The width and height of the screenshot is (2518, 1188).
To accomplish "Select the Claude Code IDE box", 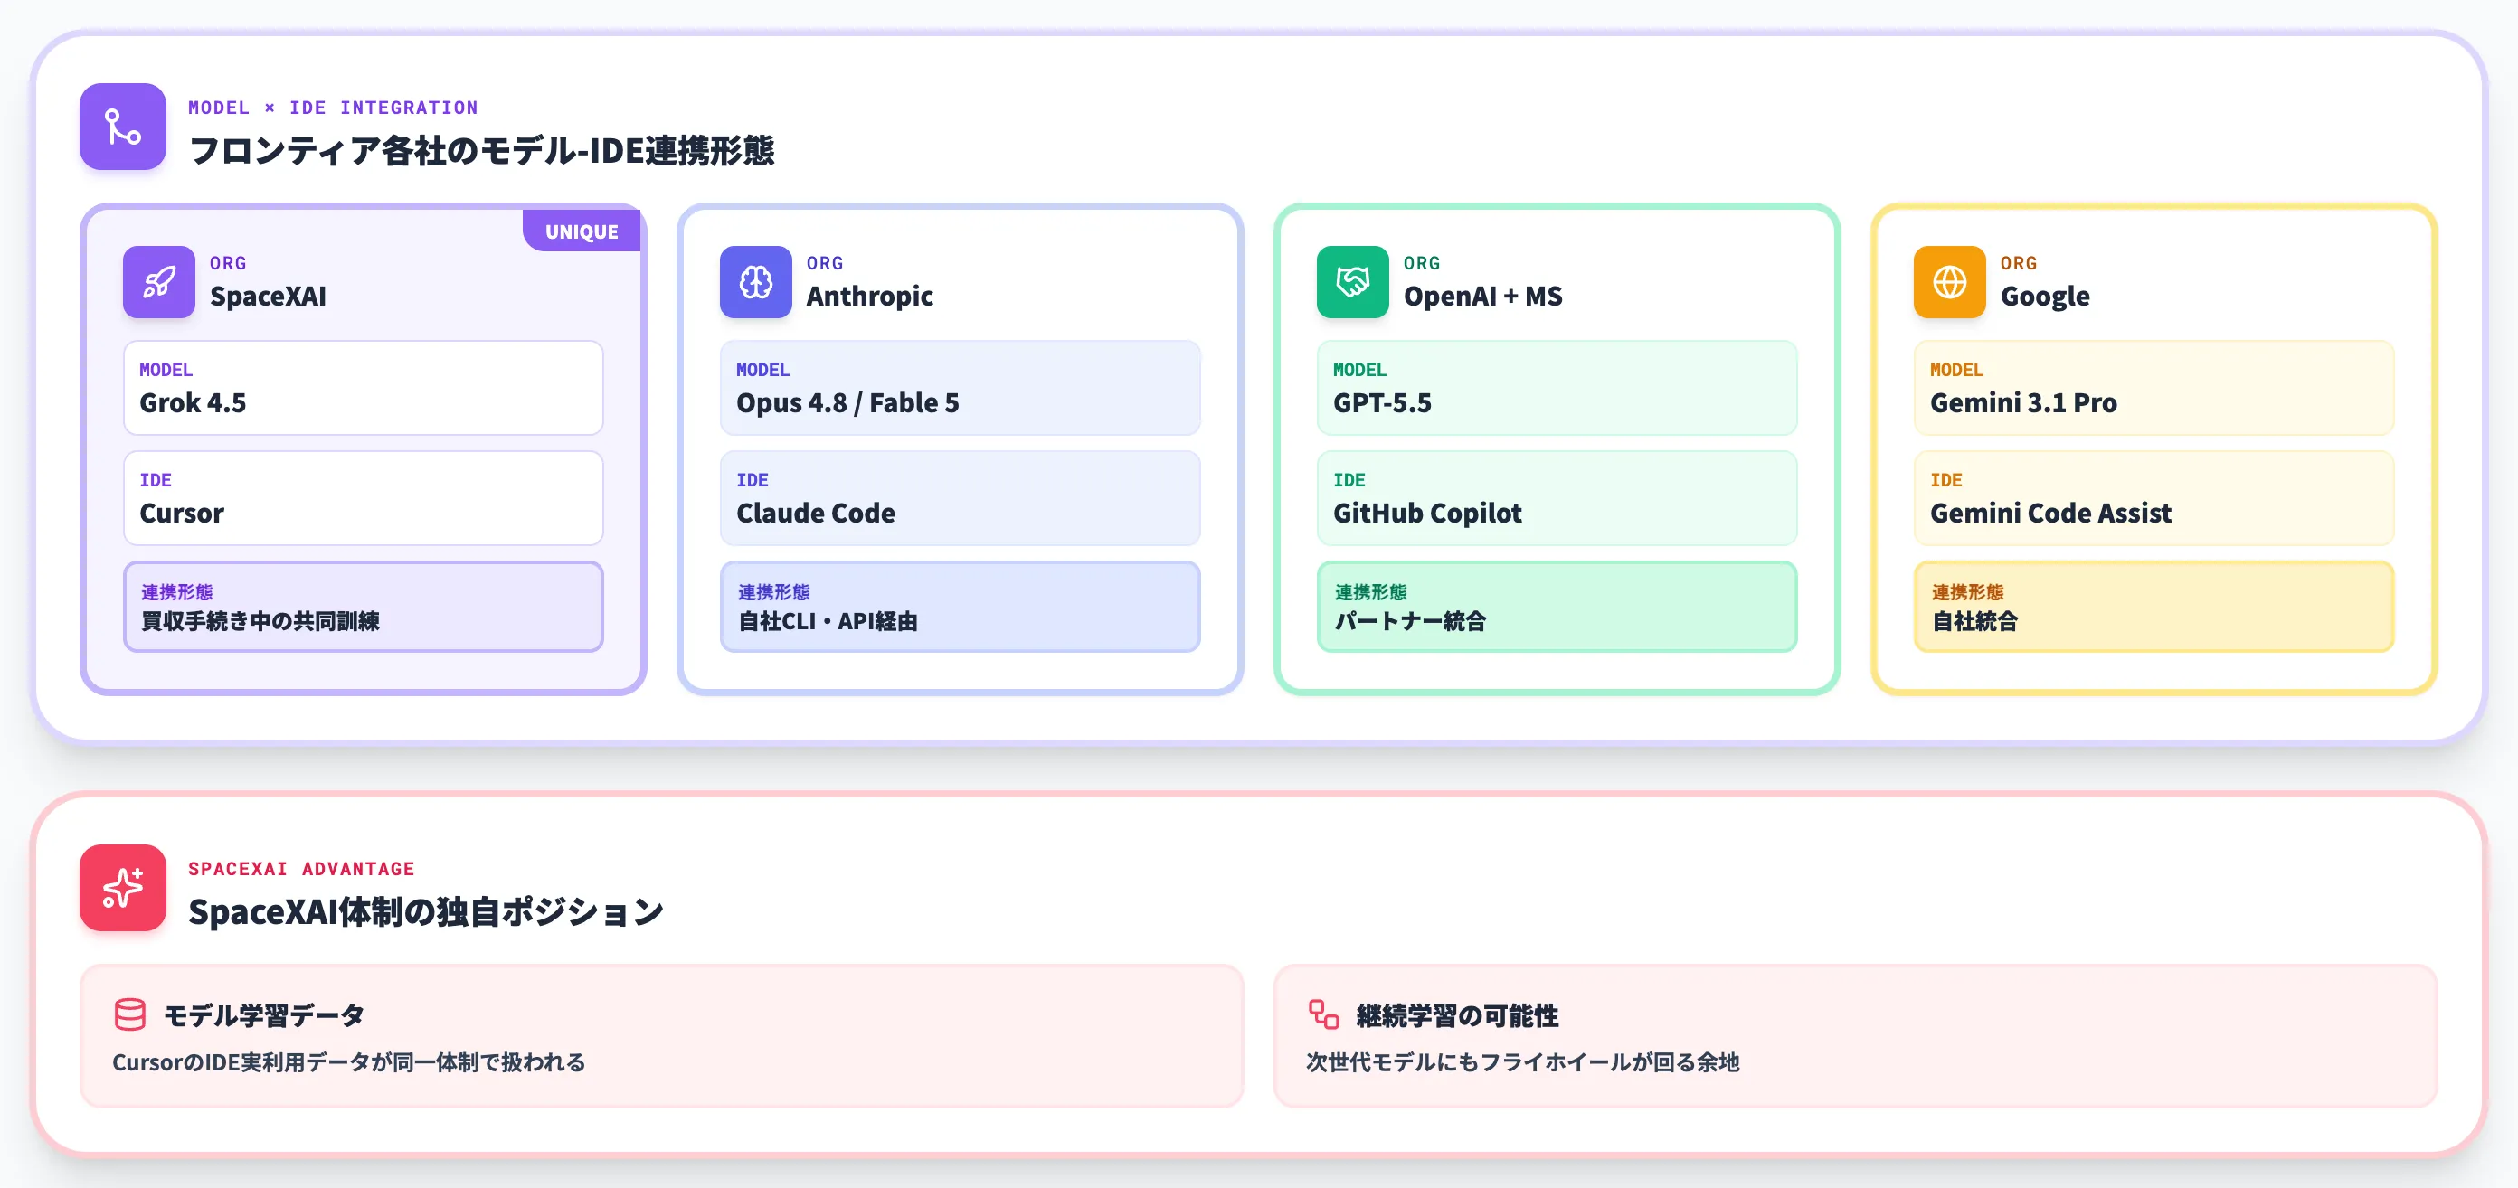I will [x=960, y=498].
